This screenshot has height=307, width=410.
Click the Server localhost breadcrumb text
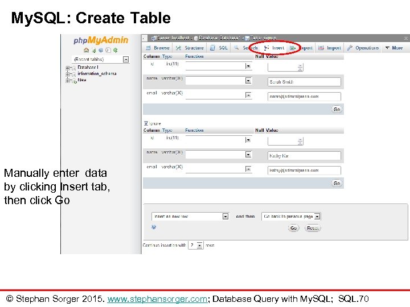pyautogui.click(x=173, y=38)
